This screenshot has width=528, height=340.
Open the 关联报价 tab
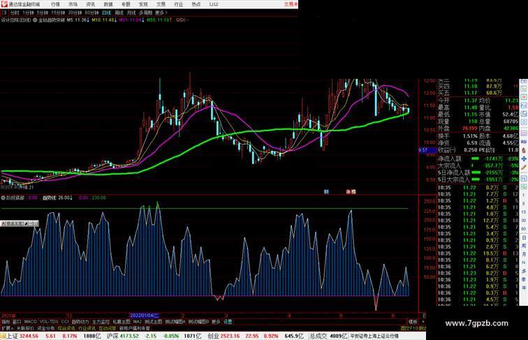coord(25,328)
